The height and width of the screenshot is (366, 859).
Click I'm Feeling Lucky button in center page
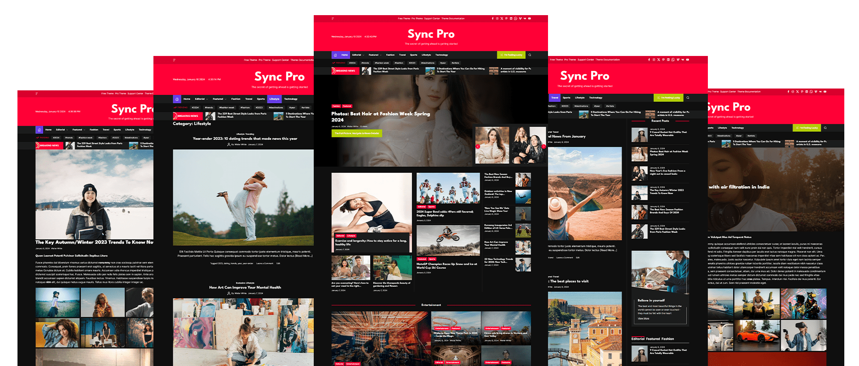[x=511, y=55]
